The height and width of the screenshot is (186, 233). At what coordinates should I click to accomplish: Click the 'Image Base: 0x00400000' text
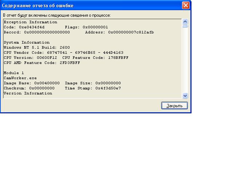point(32,83)
